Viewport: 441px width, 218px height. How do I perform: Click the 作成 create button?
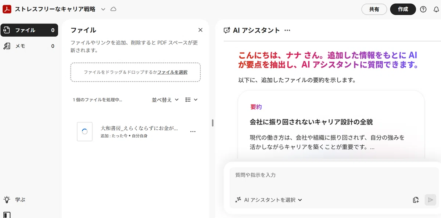coord(403,9)
